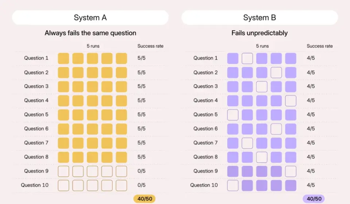
Task: Click System A Question 1 first yellow square
Action: [x=63, y=58]
